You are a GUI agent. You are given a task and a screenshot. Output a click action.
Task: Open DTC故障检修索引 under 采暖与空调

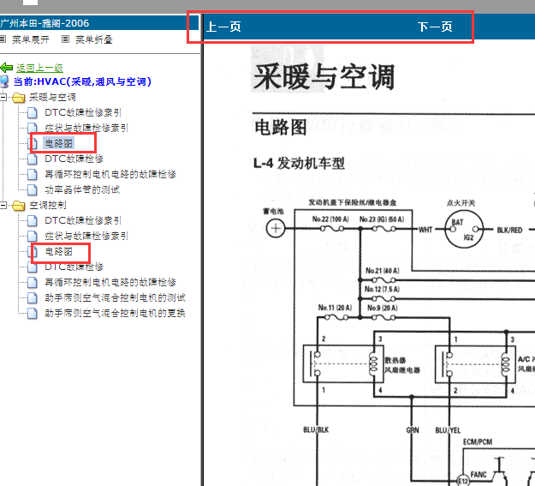point(83,113)
